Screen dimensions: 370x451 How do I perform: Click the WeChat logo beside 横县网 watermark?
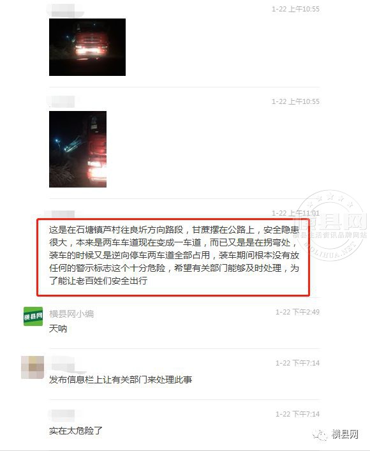coord(320,434)
